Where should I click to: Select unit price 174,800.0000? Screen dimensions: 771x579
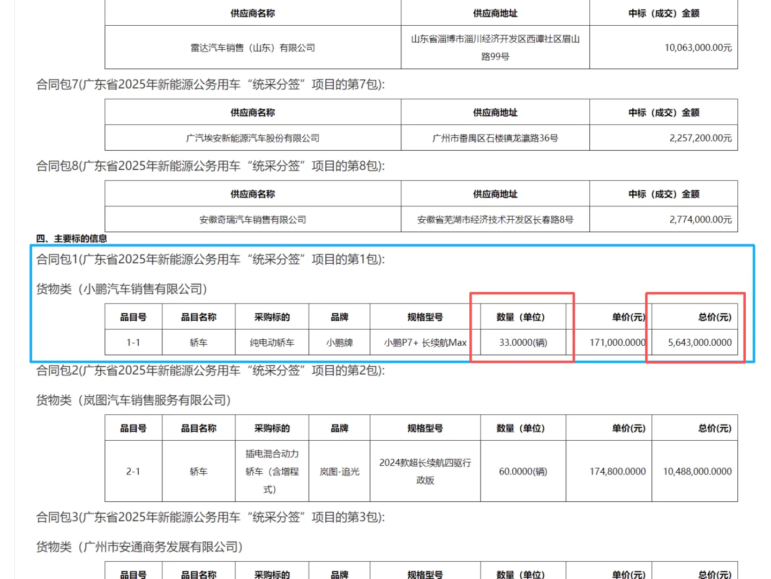(x=617, y=472)
